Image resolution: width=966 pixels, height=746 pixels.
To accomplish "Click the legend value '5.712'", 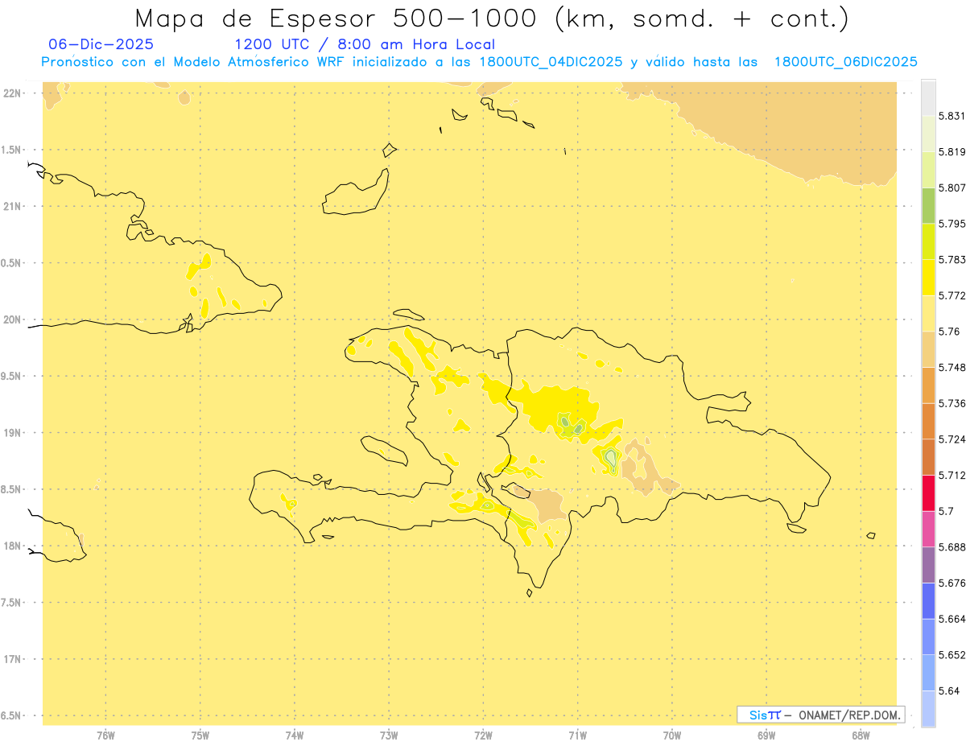I will point(952,475).
